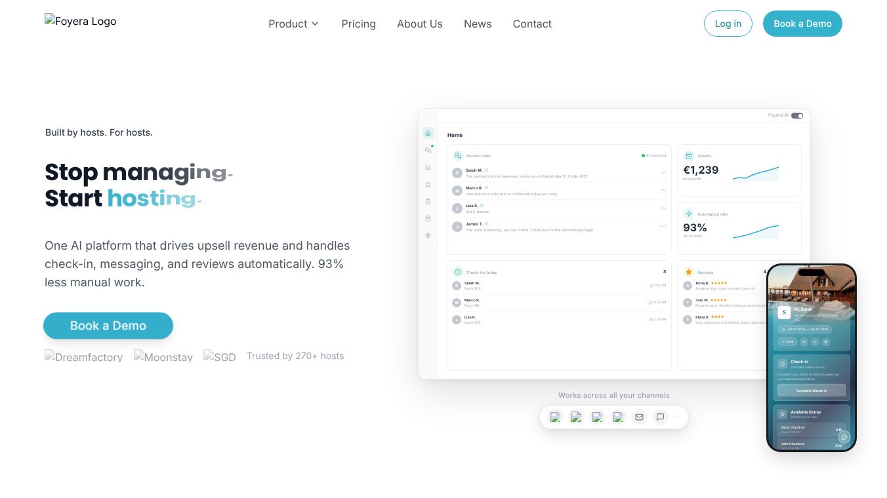This screenshot has height=498, width=887.
Task: Show more channels via the ellipsis
Action: (678, 417)
